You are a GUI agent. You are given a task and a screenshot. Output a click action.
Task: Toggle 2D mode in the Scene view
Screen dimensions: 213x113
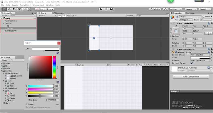59,16
